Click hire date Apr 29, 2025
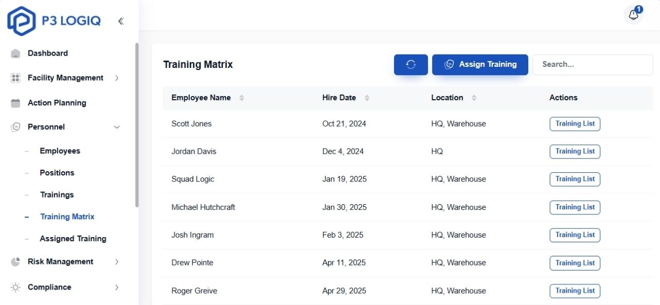 [344, 291]
